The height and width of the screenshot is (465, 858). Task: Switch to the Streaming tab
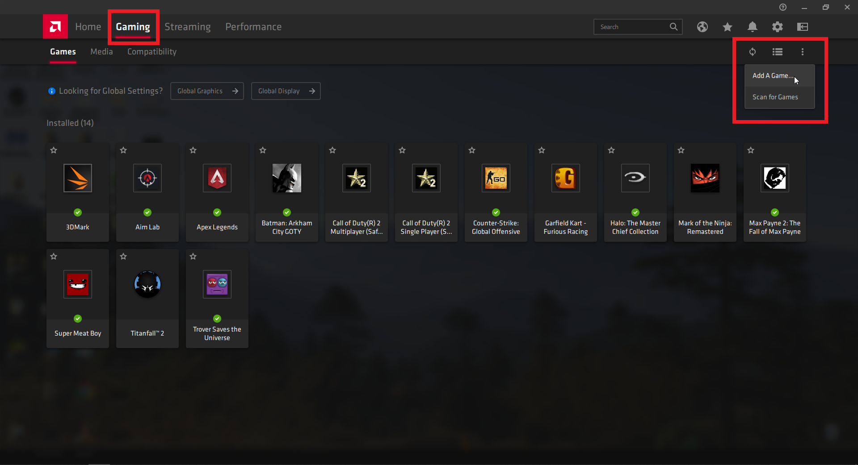pyautogui.click(x=188, y=27)
